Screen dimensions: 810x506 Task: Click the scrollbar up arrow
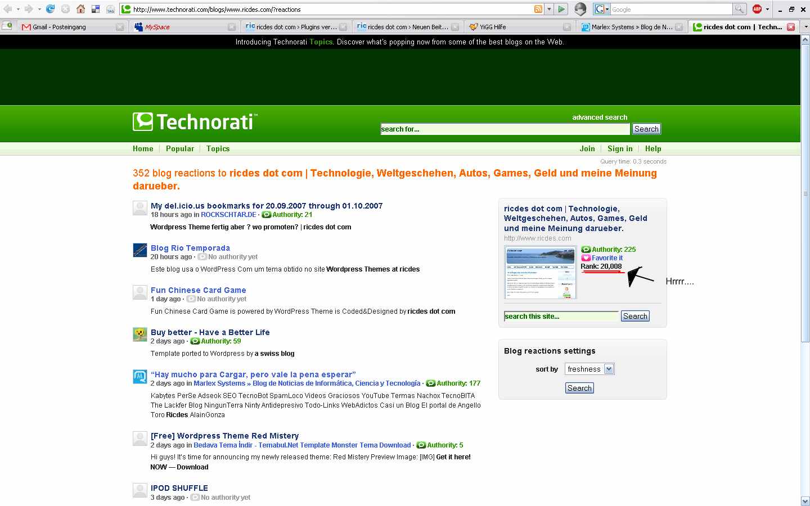[x=805, y=39]
